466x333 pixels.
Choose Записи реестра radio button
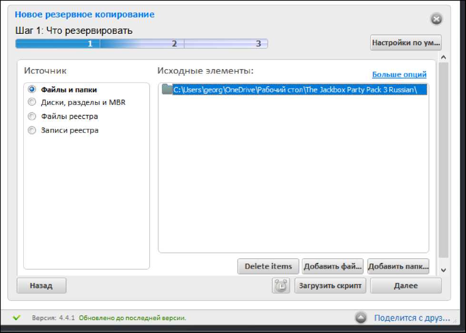32,130
